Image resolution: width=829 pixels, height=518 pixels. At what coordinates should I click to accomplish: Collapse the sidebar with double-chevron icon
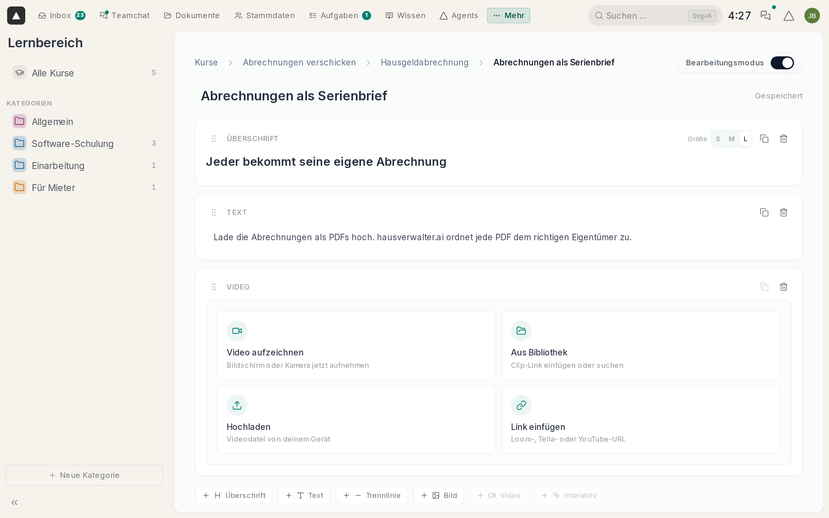14,502
